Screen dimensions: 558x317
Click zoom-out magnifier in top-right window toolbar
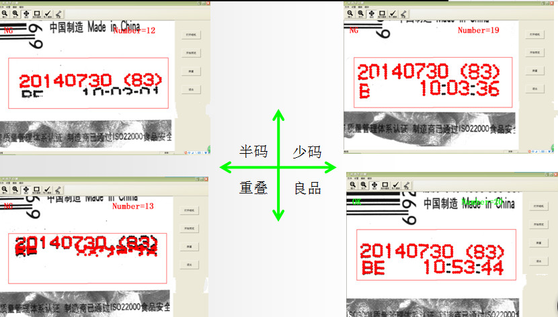pyautogui.click(x=350, y=13)
